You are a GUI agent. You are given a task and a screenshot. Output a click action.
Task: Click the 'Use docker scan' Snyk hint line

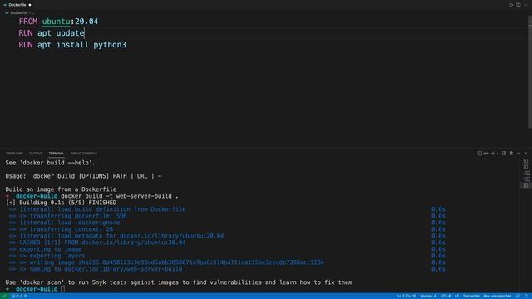(179, 282)
